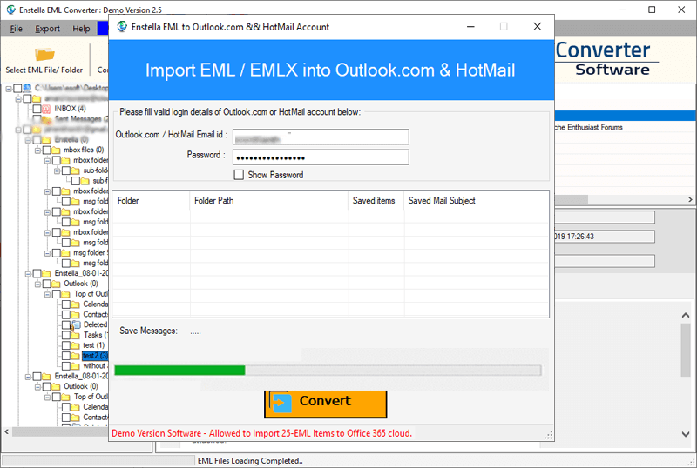Collapse the msg folder tree node
697x468 pixels.
(48, 253)
